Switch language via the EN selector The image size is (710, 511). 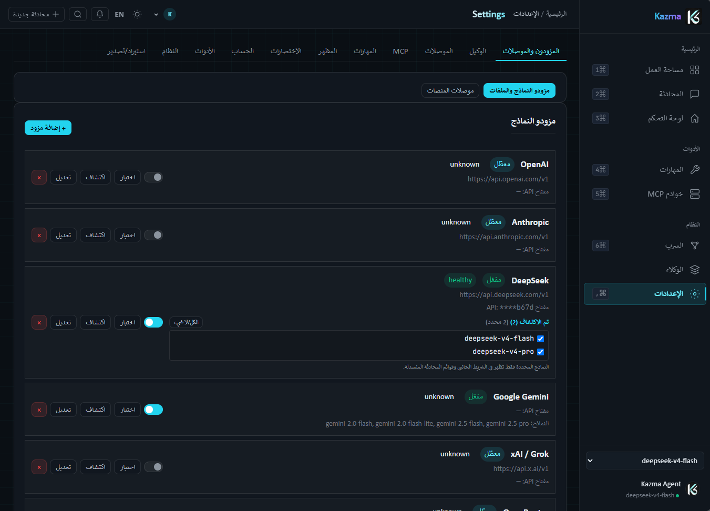click(119, 14)
